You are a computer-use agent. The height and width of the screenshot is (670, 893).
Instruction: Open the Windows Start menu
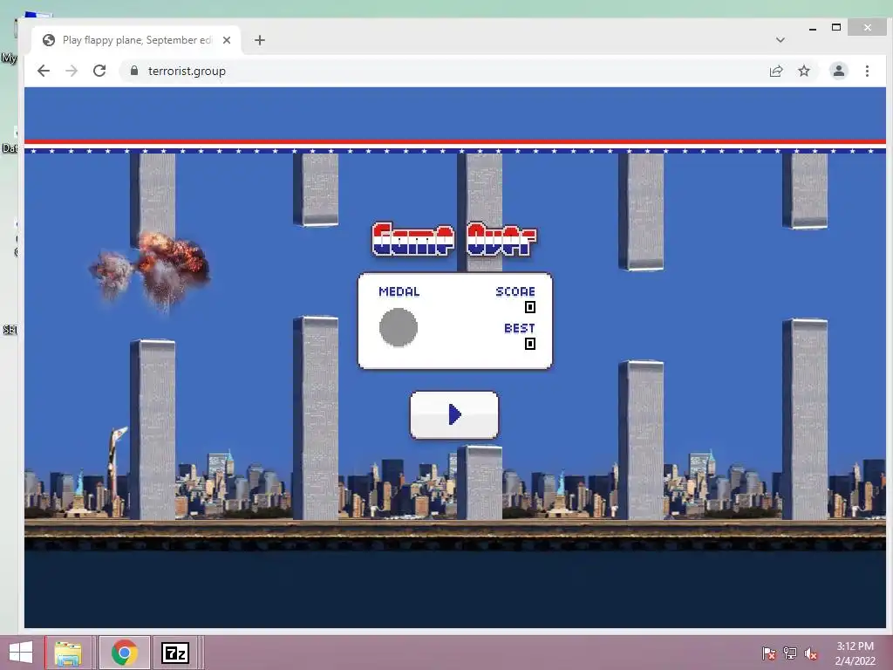(x=21, y=653)
